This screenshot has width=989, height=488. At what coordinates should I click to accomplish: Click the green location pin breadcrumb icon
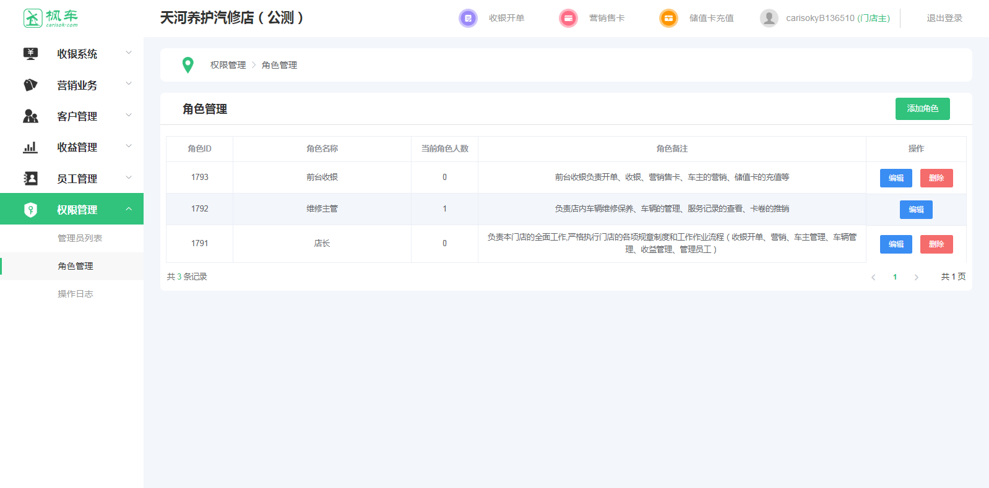point(188,65)
